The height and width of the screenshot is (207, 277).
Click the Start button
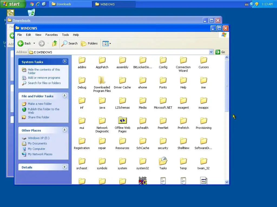pyautogui.click(x=12, y=4)
